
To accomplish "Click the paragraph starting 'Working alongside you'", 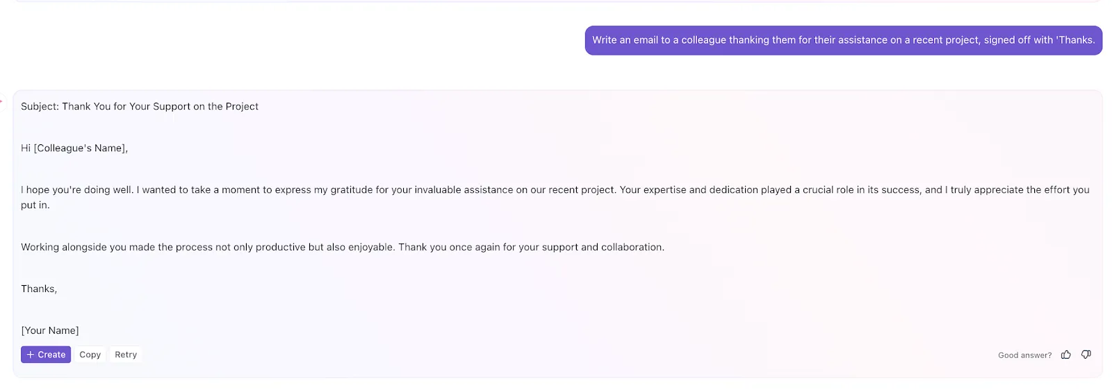I will tap(343, 247).
